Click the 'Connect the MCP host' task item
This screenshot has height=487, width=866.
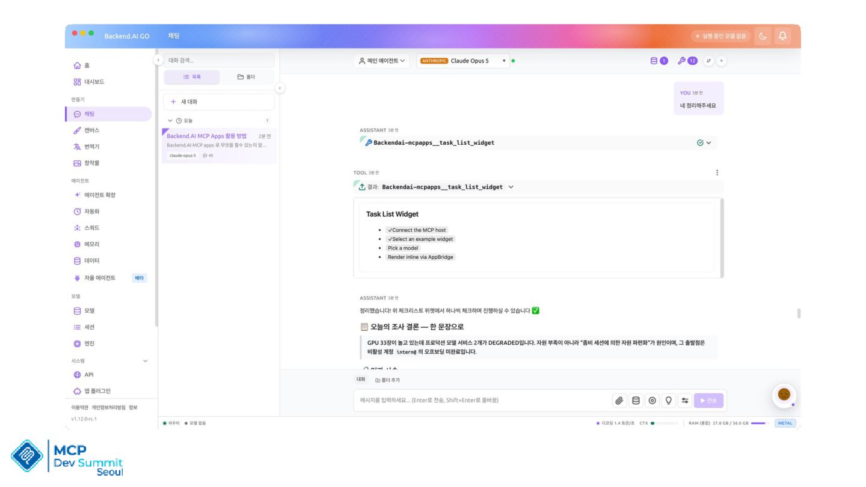coord(417,230)
